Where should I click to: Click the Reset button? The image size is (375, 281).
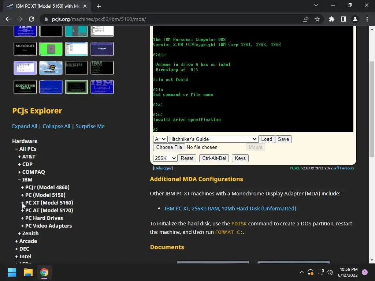coord(187,158)
